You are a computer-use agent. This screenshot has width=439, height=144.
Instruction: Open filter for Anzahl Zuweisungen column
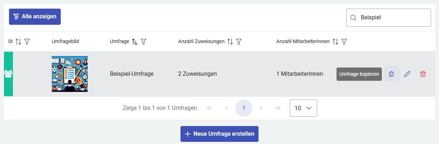click(x=238, y=42)
